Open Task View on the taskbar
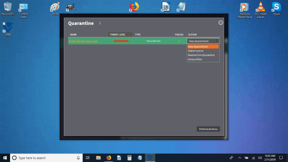This screenshot has height=162, width=288. [x=88, y=158]
